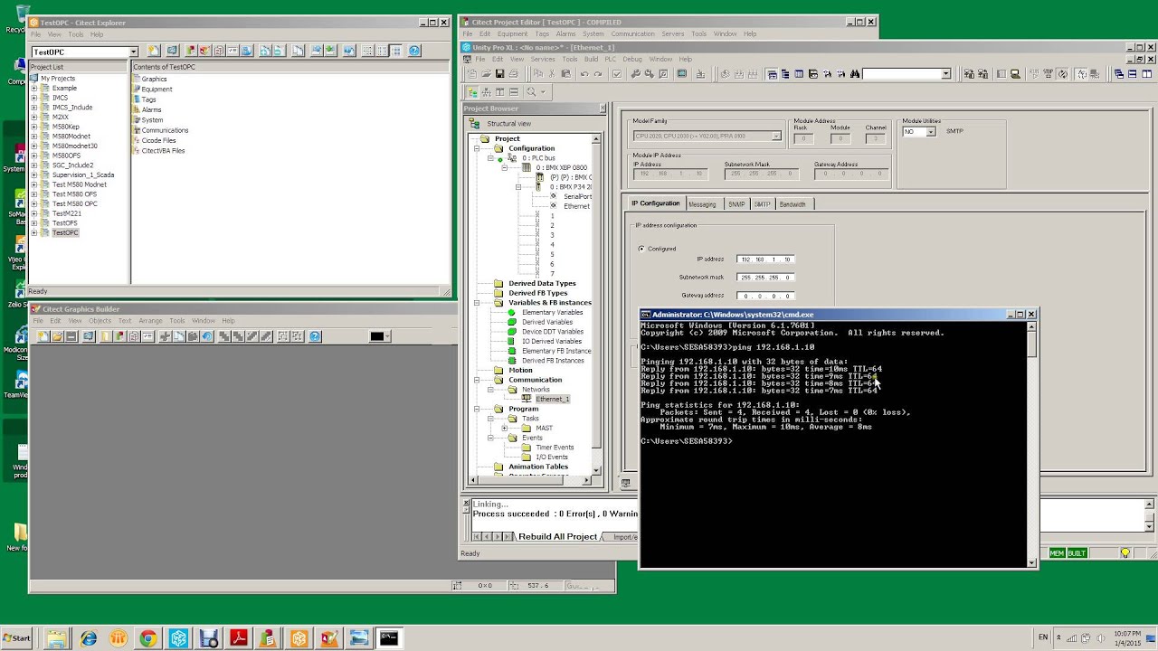Expand Supervision_1_Scada project node

[34, 175]
